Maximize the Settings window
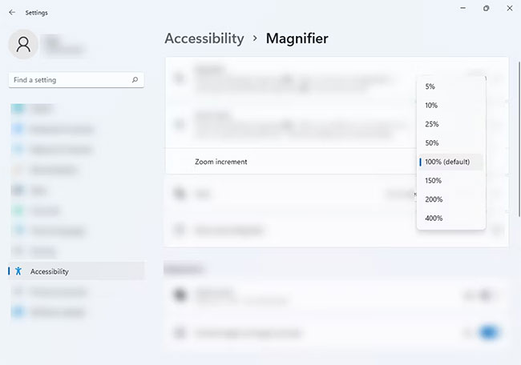The width and height of the screenshot is (521, 365). (486, 8)
